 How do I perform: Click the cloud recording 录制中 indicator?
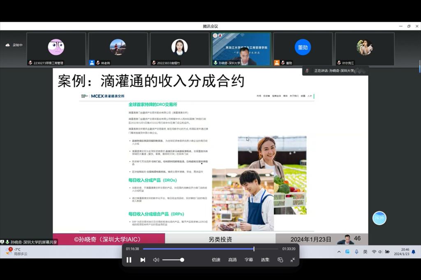point(14,45)
